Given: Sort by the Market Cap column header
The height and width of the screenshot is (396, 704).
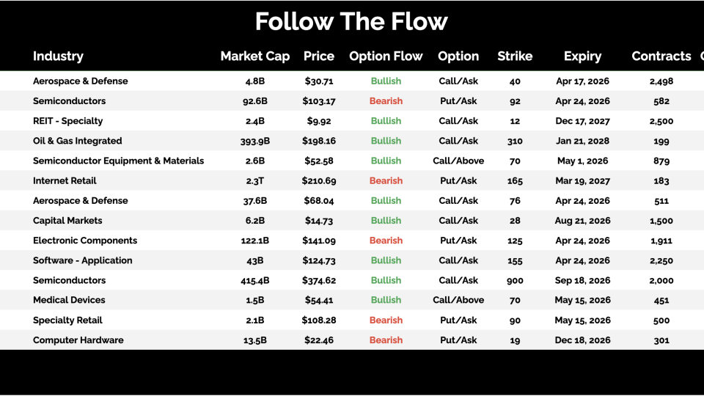Looking at the screenshot, I should tap(255, 56).
